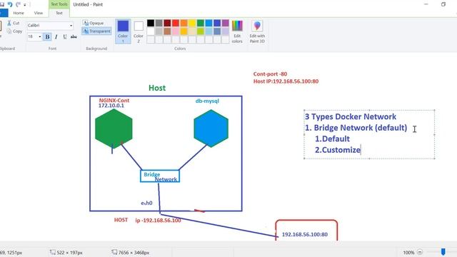Pick the turquoise blue color swatch
The image size is (457, 257).
click(x=209, y=23)
